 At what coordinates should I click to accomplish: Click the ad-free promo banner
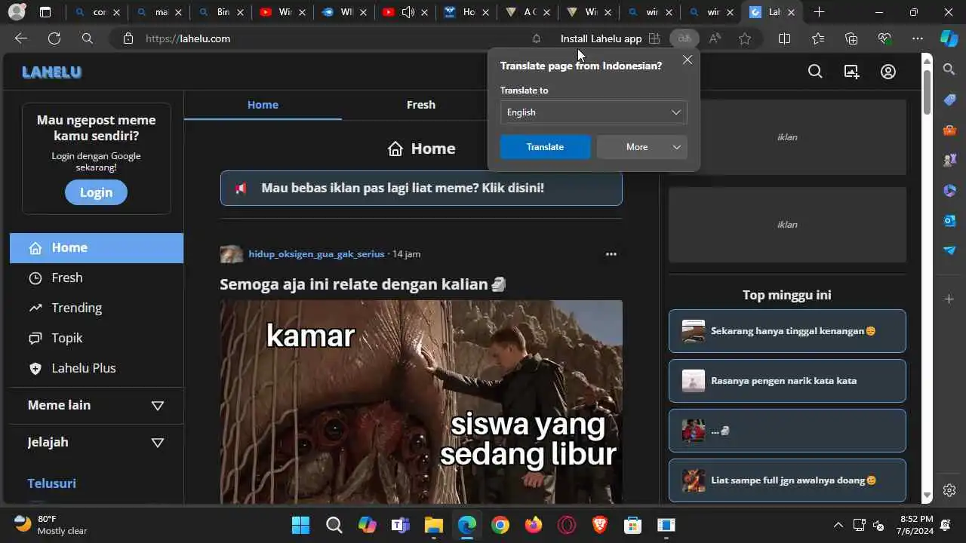pyautogui.click(x=421, y=188)
